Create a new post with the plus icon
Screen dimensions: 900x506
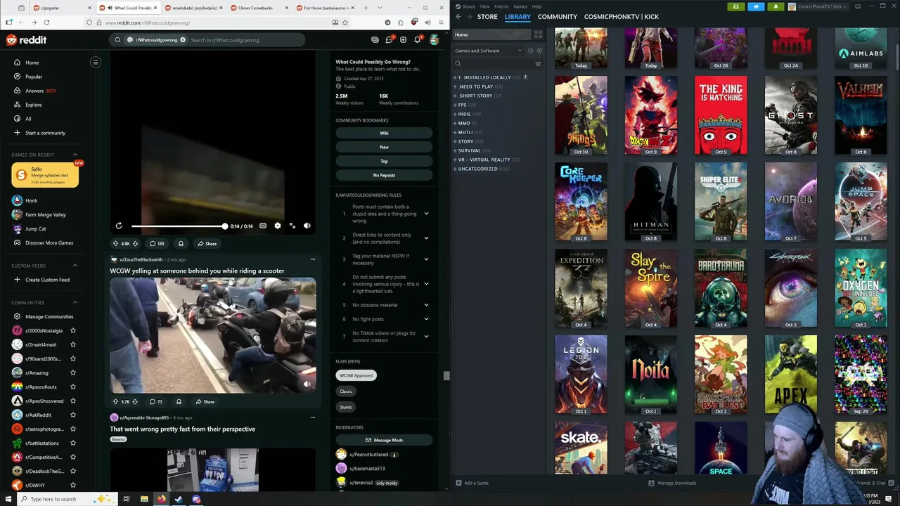point(403,40)
